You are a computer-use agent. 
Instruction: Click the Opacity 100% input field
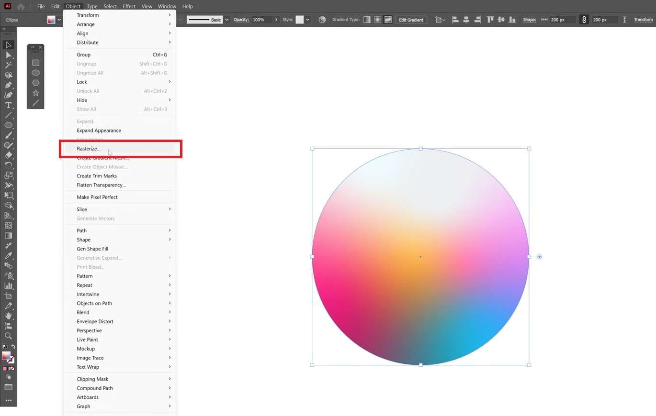pyautogui.click(x=262, y=20)
